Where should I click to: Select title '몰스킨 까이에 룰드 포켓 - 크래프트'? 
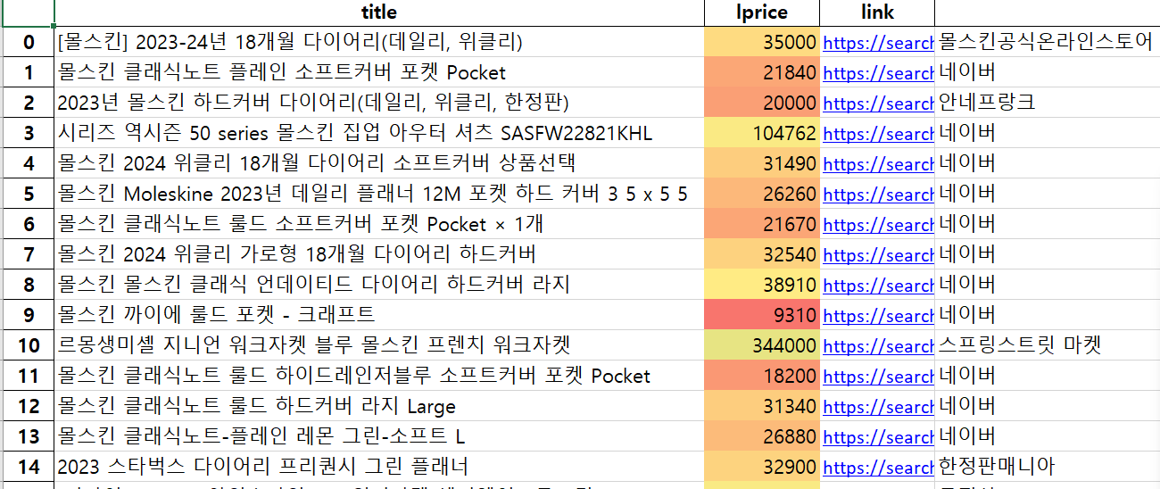[x=379, y=315]
